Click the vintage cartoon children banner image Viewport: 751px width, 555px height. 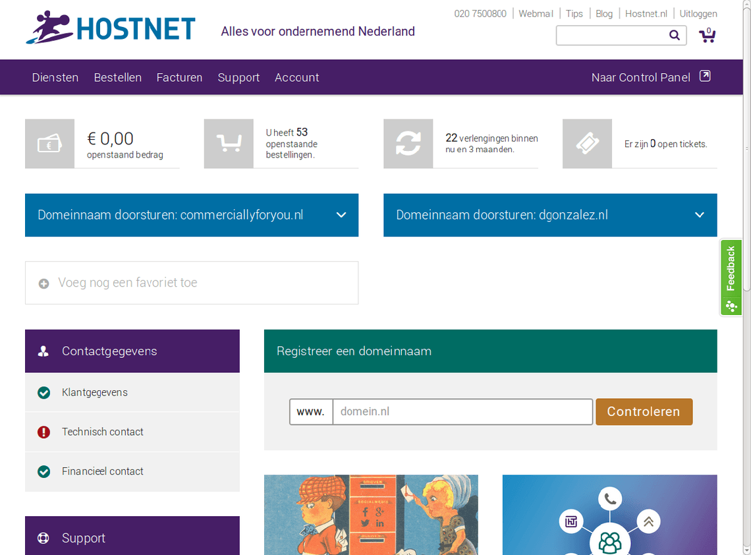click(371, 515)
